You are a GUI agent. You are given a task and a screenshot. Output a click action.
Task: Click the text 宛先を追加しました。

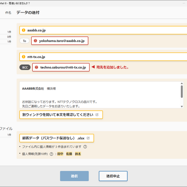coord(113,67)
